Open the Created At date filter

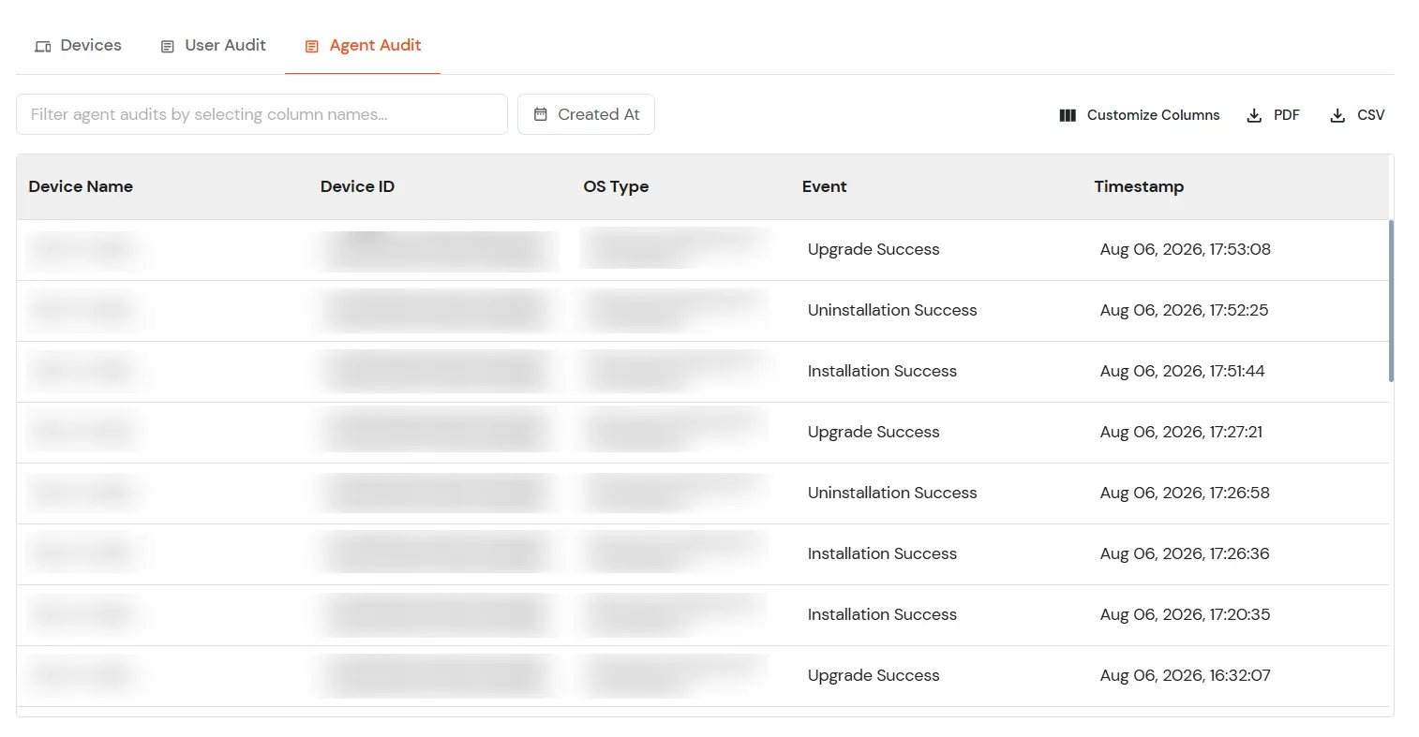pos(586,114)
